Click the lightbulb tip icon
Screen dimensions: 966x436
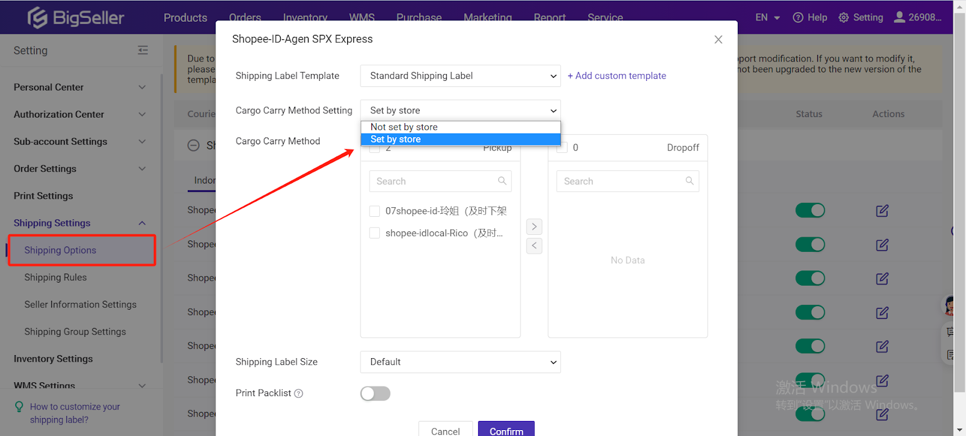pos(19,407)
